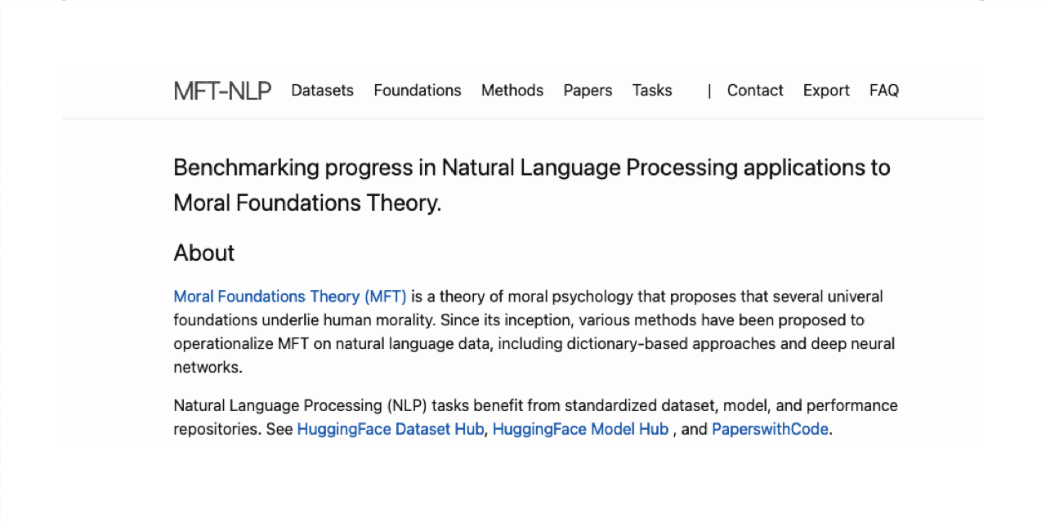The width and height of the screenshot is (1046, 523).
Task: Visit the HuggingFace Model Hub link
Action: [x=580, y=428]
